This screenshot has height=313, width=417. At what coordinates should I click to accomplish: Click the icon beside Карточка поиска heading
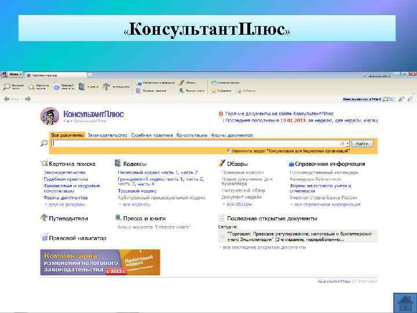coord(44,163)
